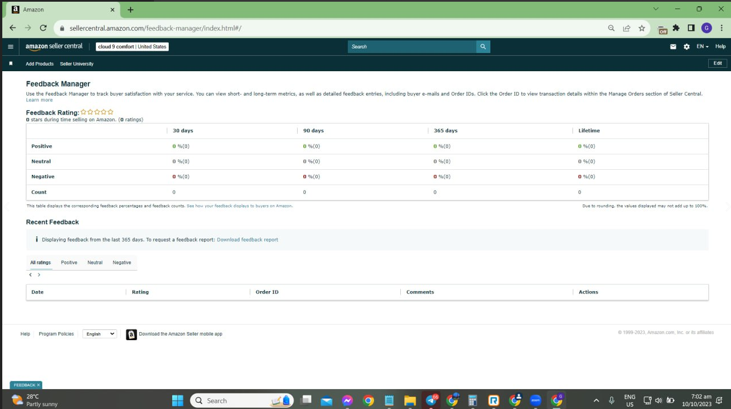Click the search magnifier button
Screen dimensions: 731x409
[483, 47]
